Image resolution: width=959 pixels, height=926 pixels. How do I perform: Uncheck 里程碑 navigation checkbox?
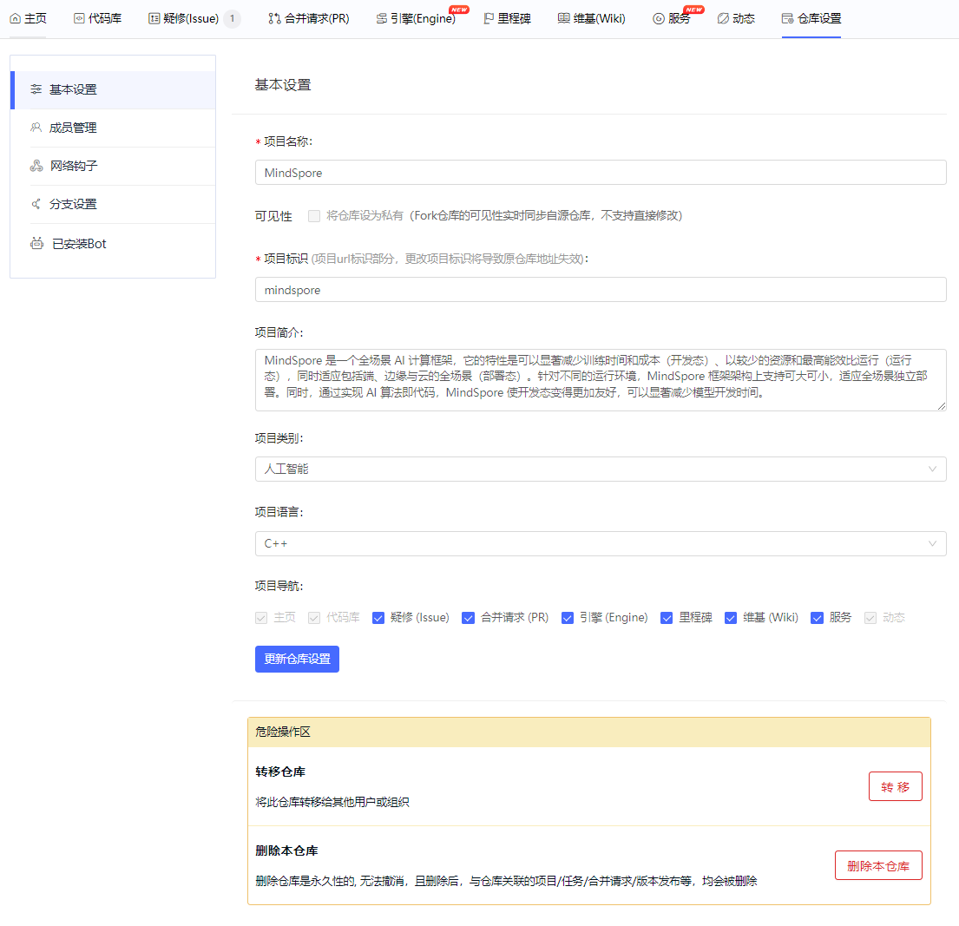point(667,618)
